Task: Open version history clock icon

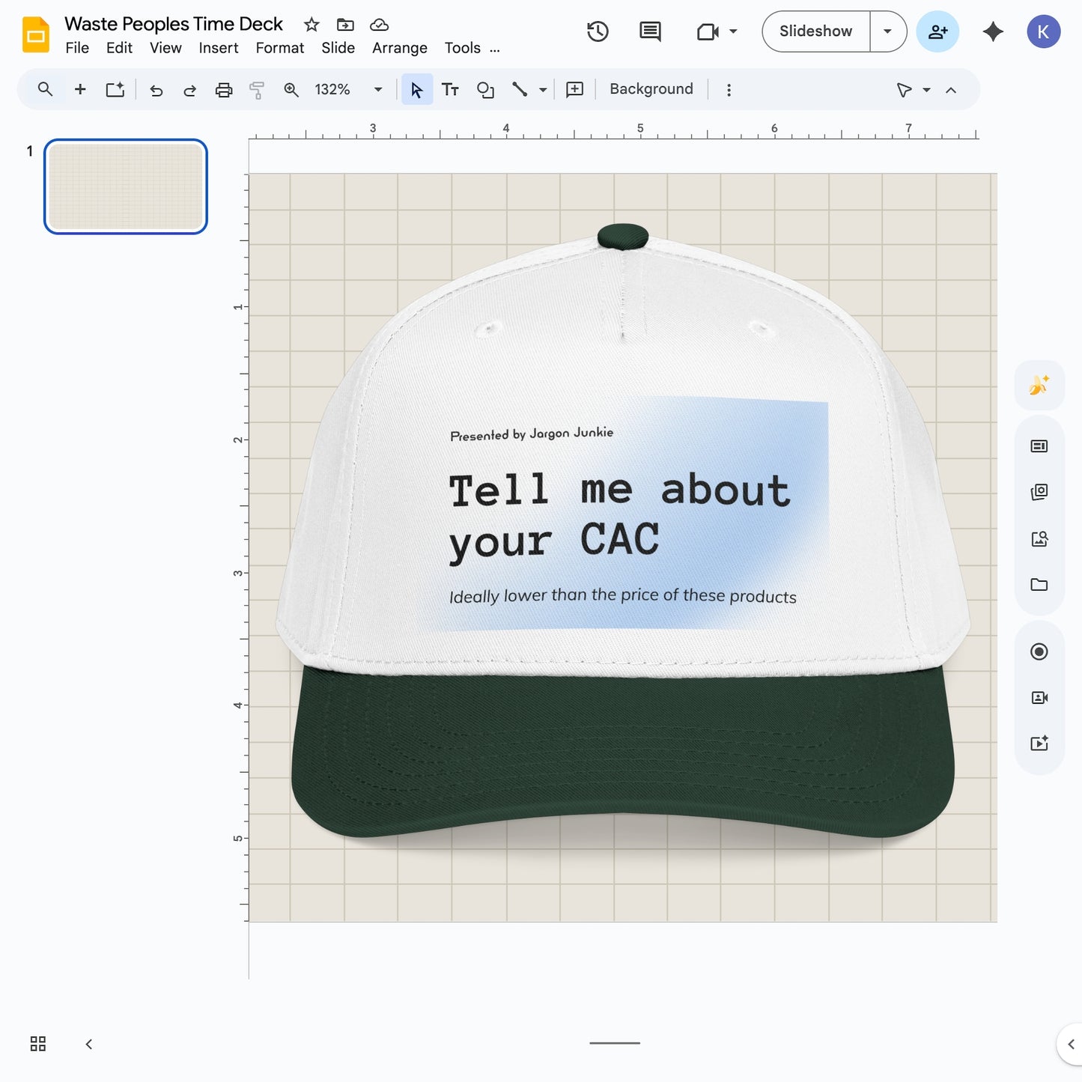Action: pyautogui.click(x=597, y=31)
